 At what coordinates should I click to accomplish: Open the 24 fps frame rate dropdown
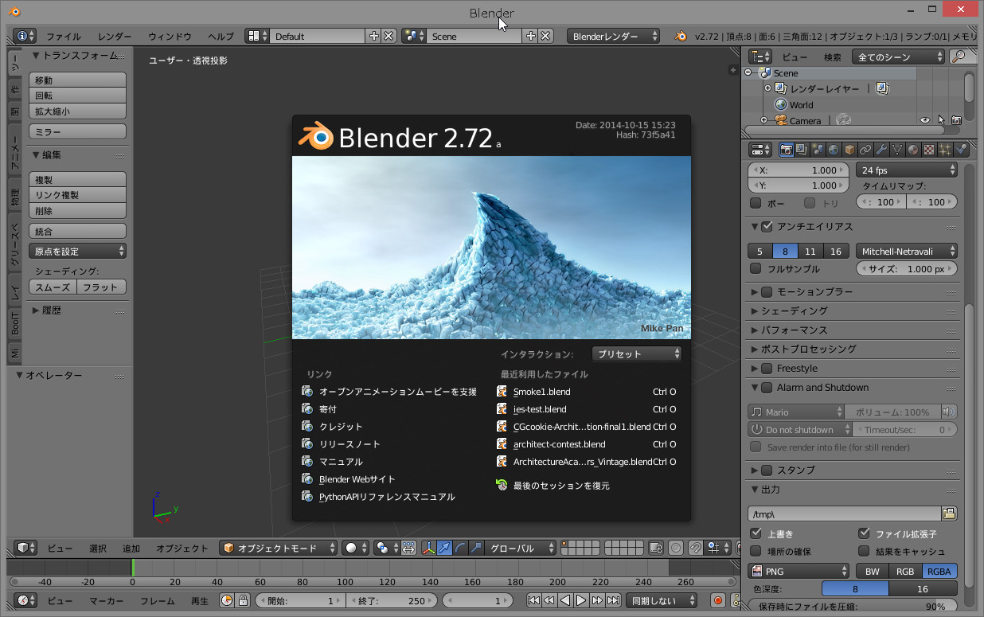click(x=907, y=170)
